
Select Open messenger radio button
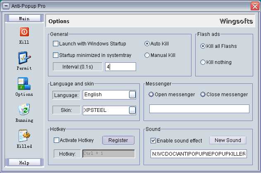coord(151,95)
